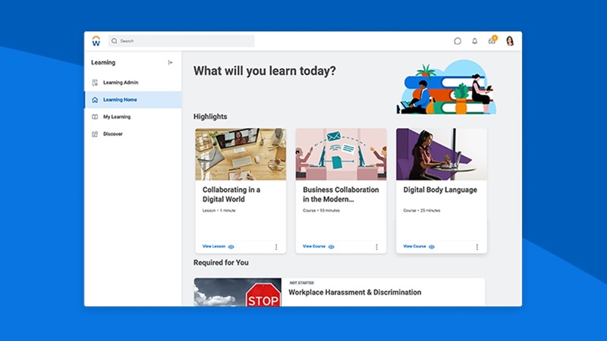The width and height of the screenshot is (607, 341).
Task: Open the inbox icon with badge
Action: point(492,41)
